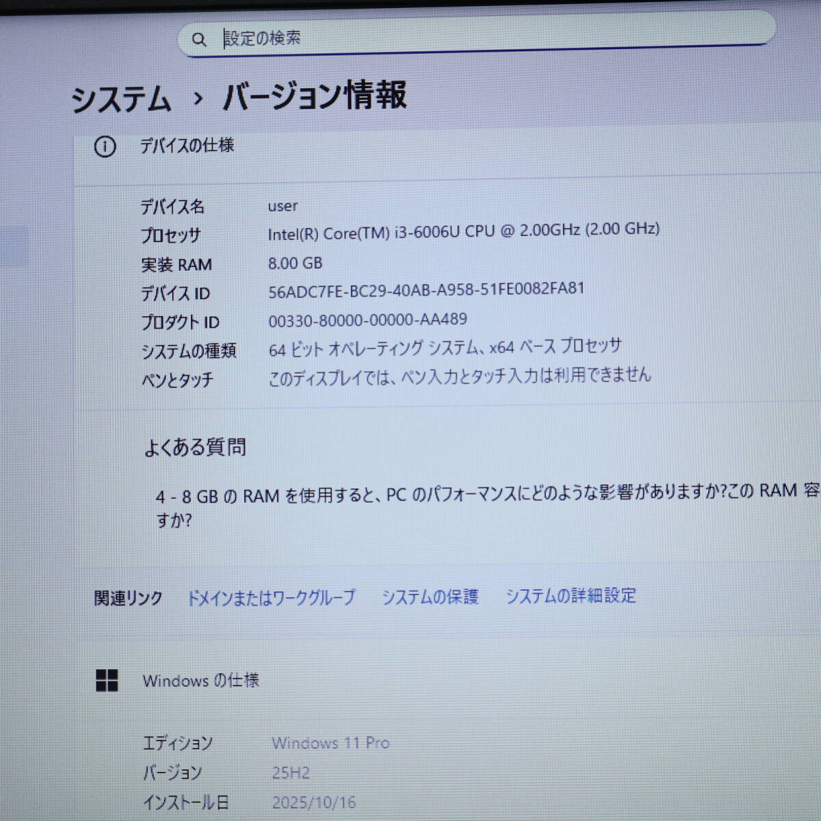The width and height of the screenshot is (821, 821).
Task: Click the info icon beside デバイスの仕様
Action: click(105, 146)
